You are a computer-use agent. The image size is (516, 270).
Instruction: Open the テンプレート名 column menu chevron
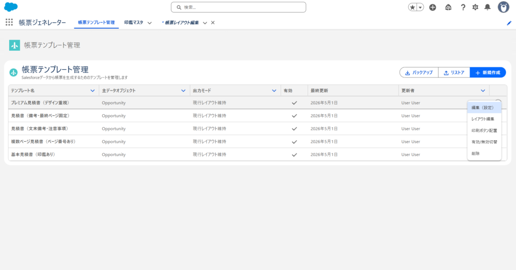[x=93, y=91]
